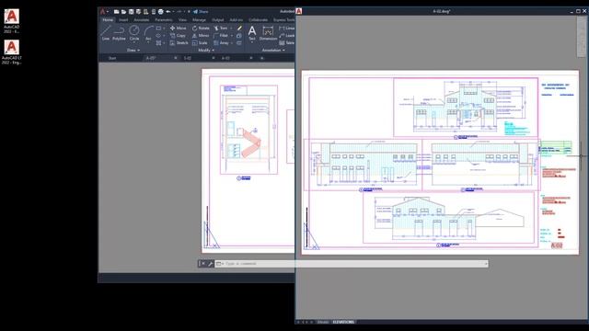Viewport: 589px width, 331px height.
Task: Click the Open file icon in Quick Access
Action: [x=124, y=12]
